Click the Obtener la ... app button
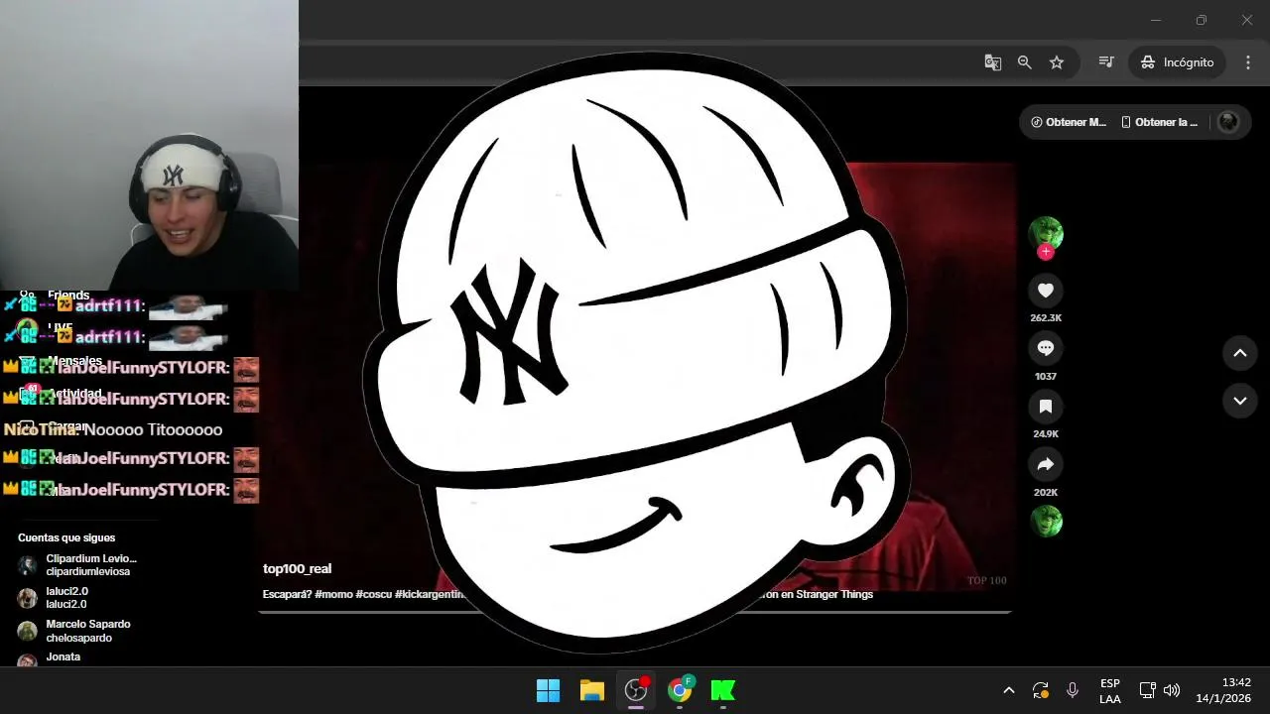 coord(1159,122)
